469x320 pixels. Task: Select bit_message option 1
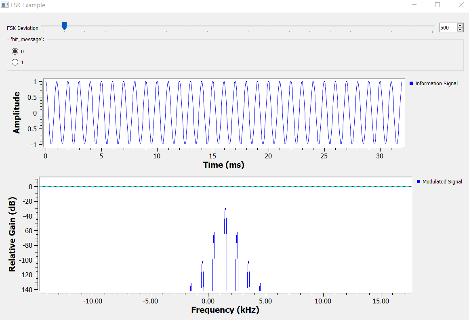point(15,62)
